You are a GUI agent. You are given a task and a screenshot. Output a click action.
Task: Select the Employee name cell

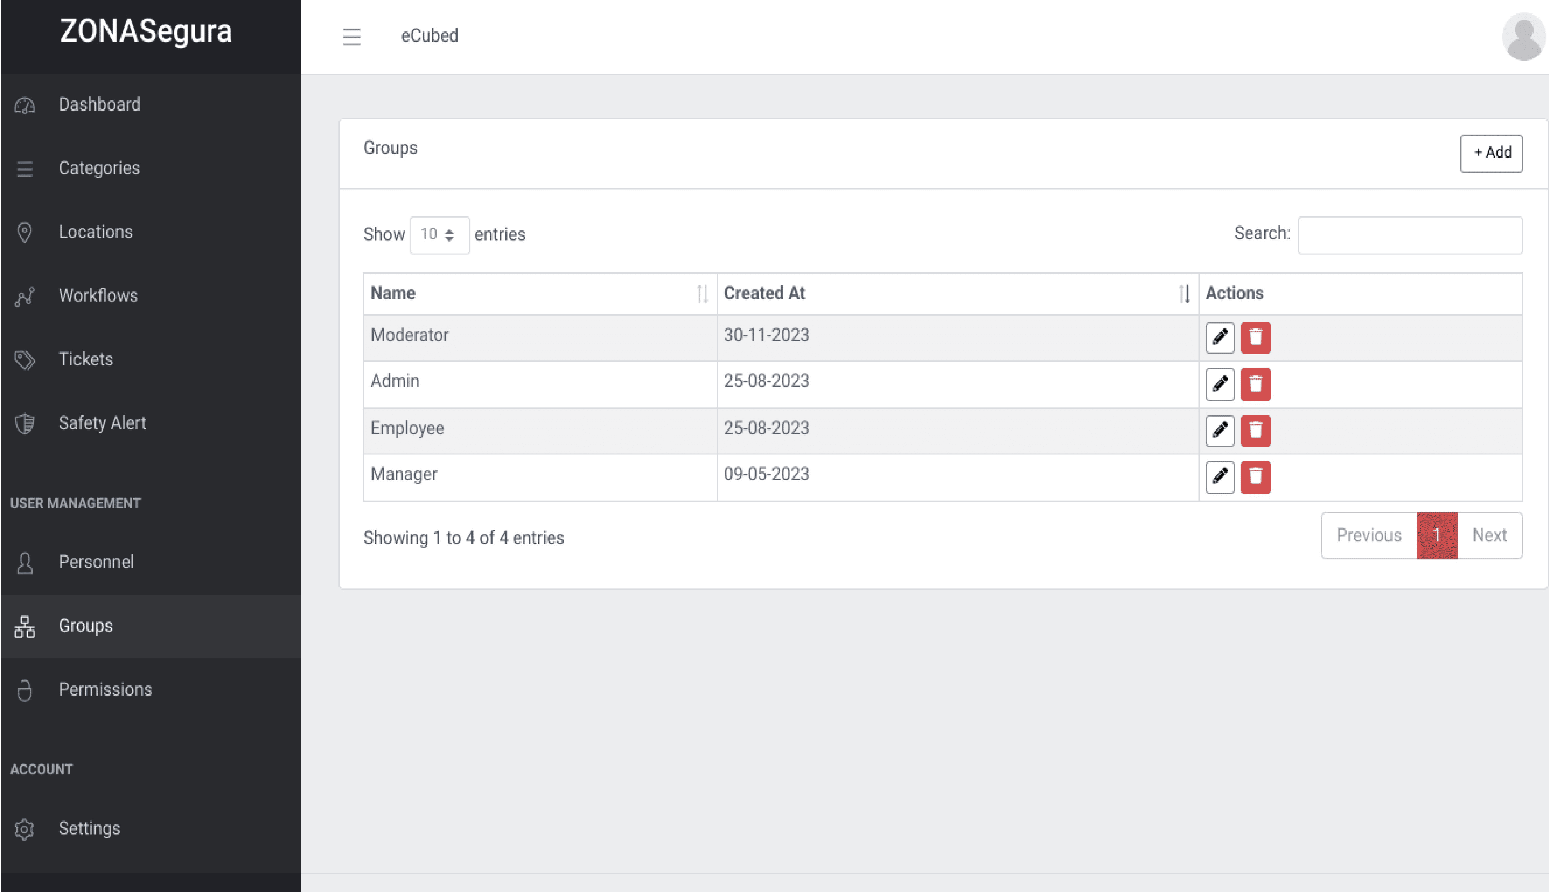point(540,431)
